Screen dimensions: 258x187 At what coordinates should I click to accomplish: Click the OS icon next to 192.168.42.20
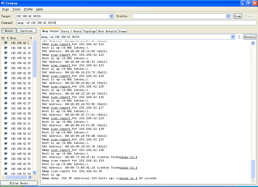(6, 63)
